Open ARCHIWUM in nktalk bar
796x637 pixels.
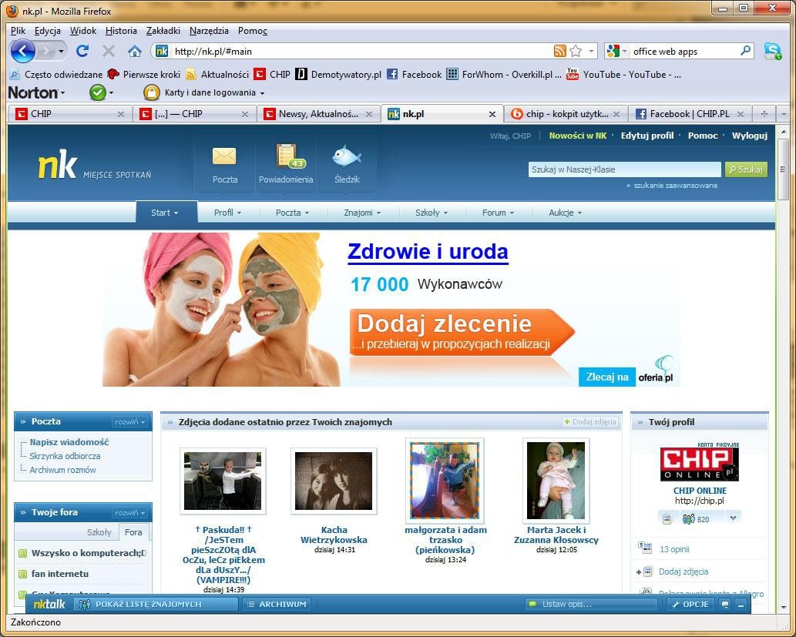pos(277,604)
